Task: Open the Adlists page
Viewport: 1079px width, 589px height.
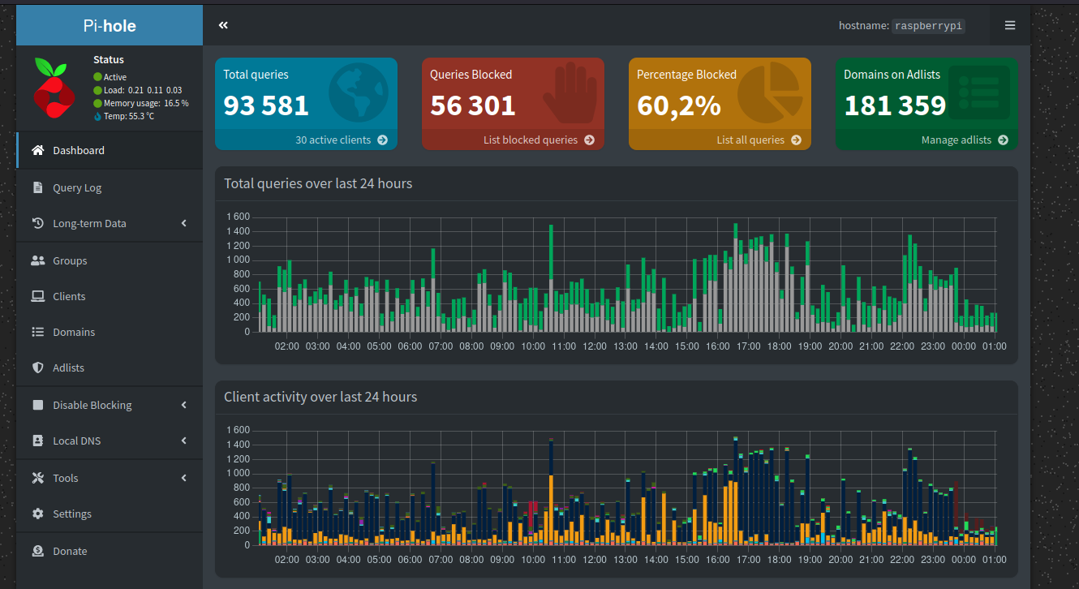Action: tap(110, 368)
